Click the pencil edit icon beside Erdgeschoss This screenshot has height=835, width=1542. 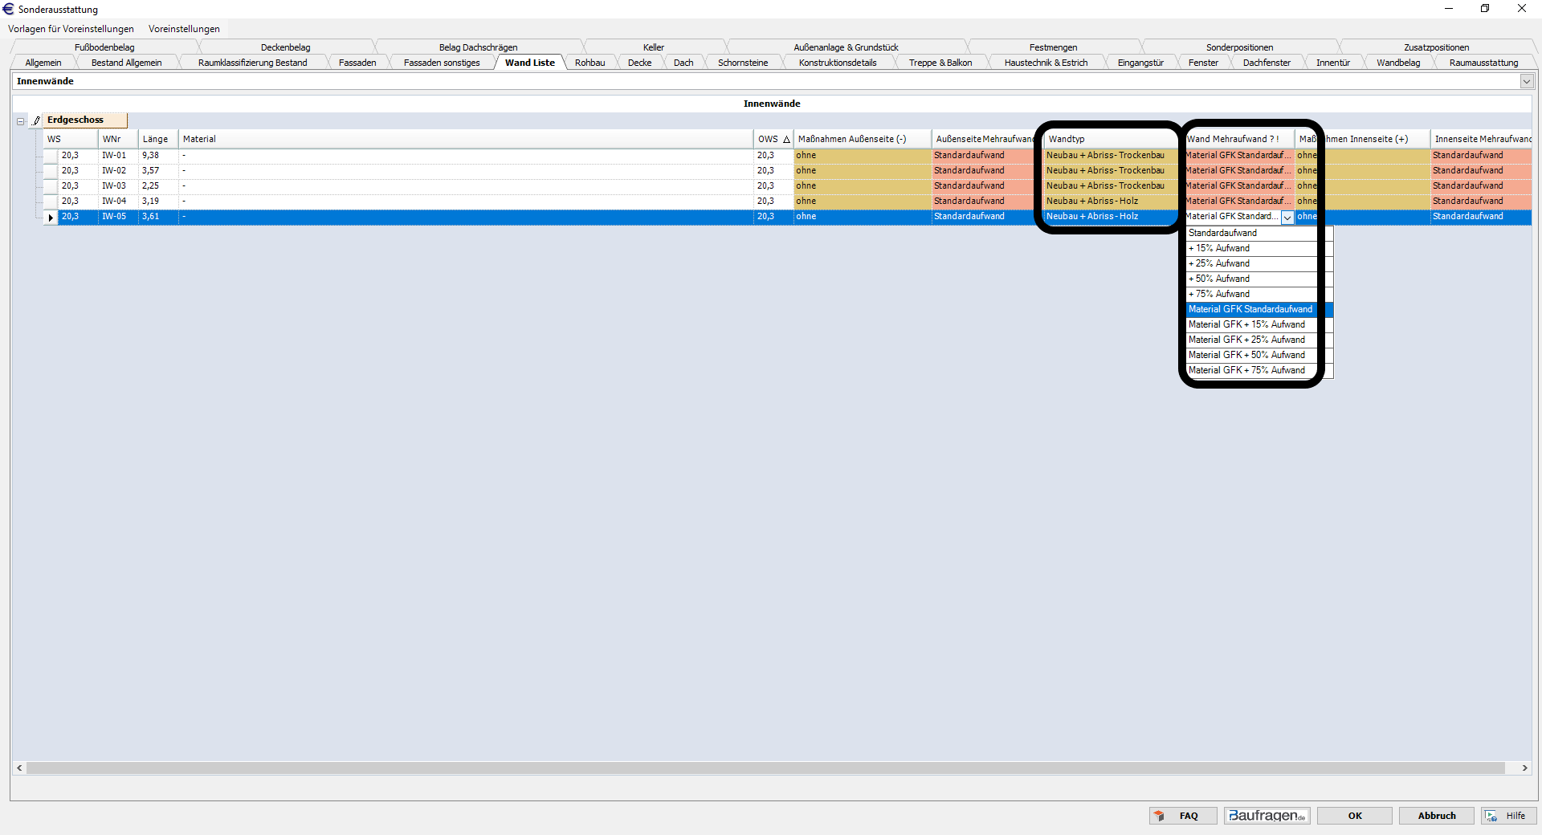point(36,121)
